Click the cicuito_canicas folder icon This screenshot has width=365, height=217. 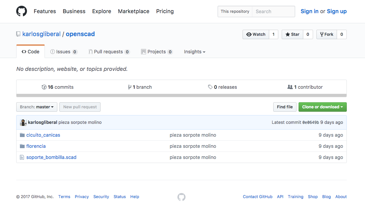(x=22, y=135)
